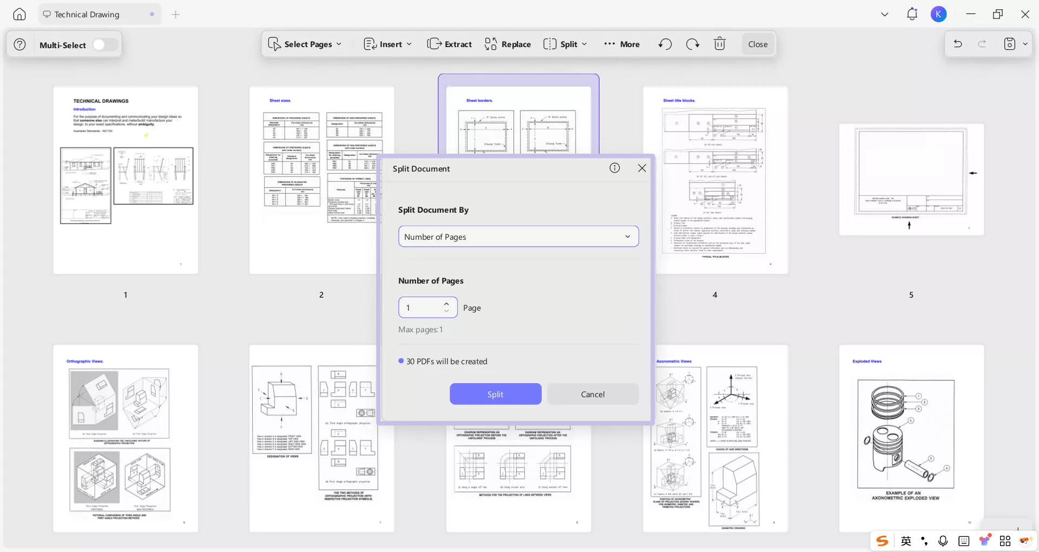Decrease page count with down arrow
Image resolution: width=1039 pixels, height=552 pixels.
[446, 311]
